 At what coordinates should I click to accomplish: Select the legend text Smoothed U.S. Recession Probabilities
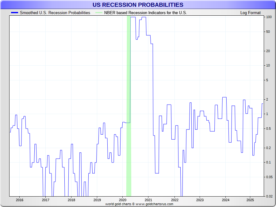55,13
